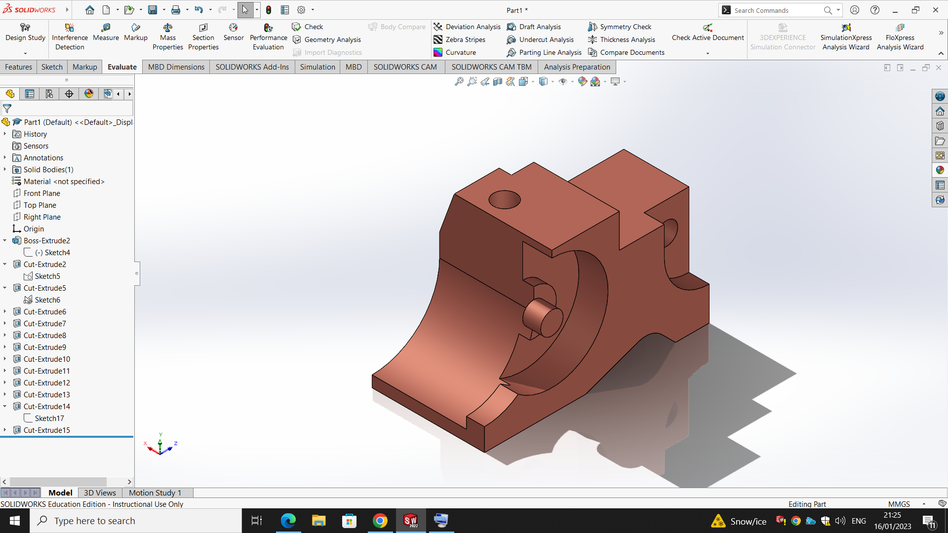Open the 3D Views tab

tap(100, 493)
